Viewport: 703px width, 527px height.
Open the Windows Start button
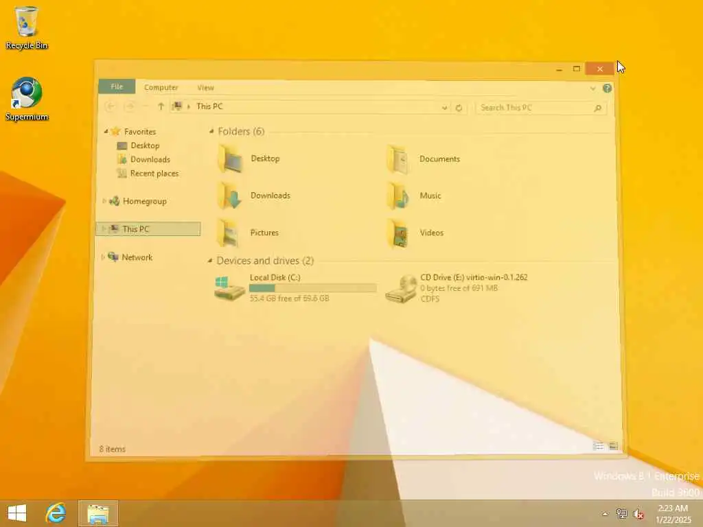pos(17,513)
